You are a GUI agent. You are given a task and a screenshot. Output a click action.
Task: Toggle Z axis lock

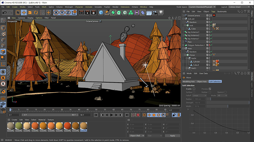point(68,12)
